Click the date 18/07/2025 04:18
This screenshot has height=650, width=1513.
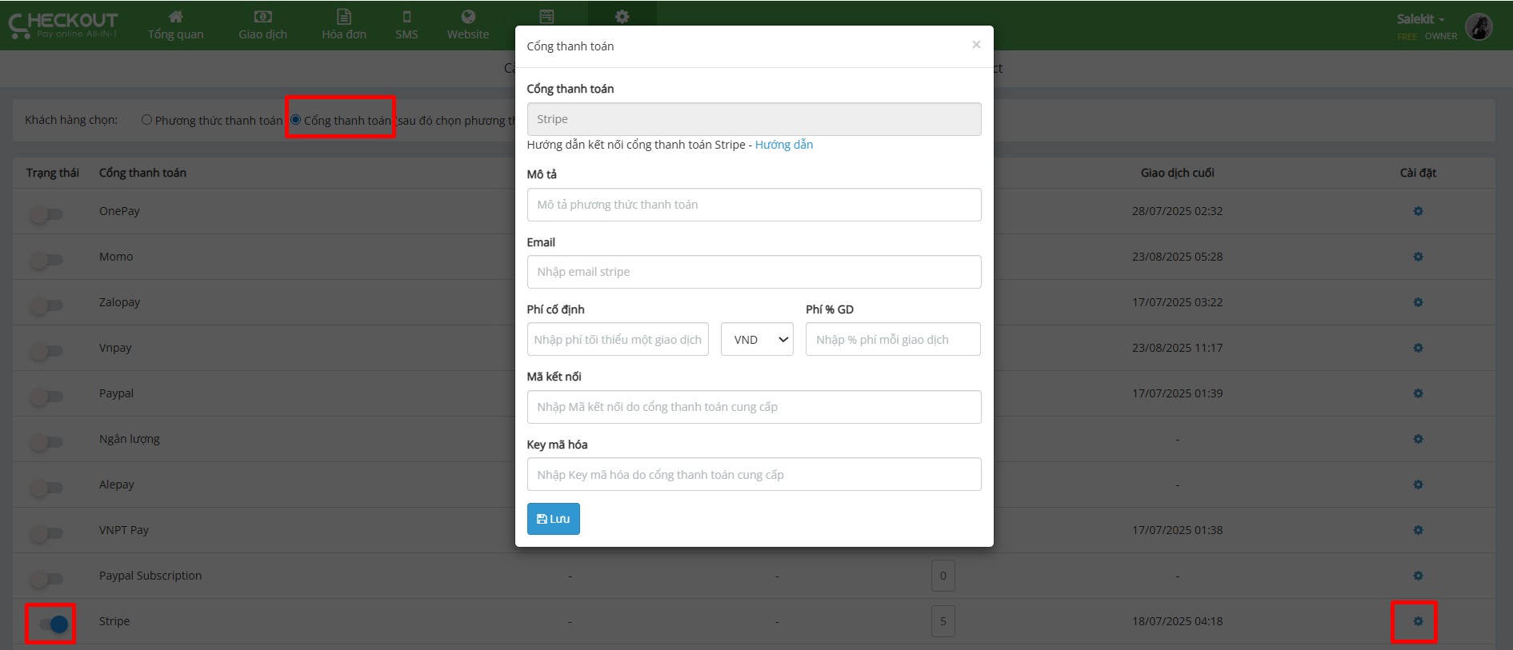click(1177, 621)
